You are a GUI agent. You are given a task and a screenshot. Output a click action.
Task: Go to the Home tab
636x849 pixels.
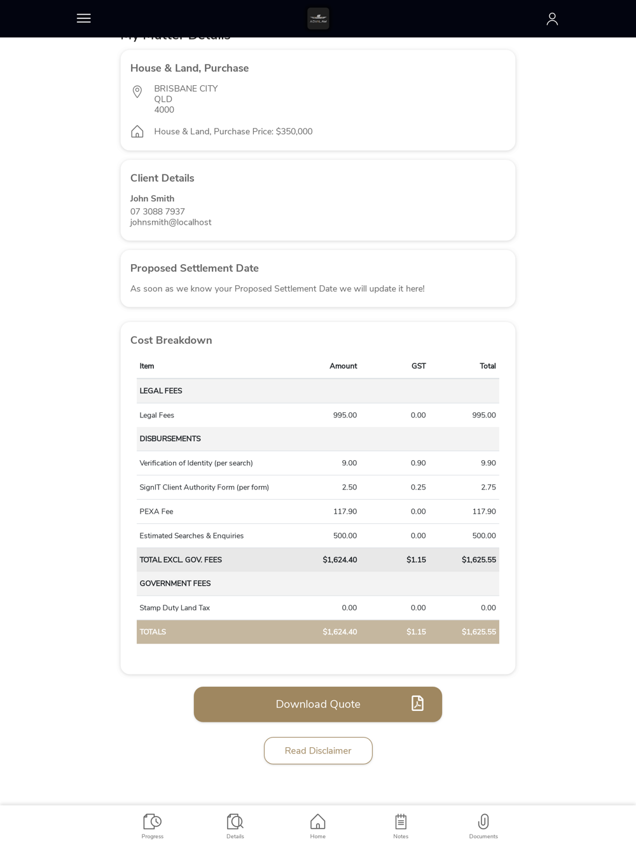(x=318, y=826)
